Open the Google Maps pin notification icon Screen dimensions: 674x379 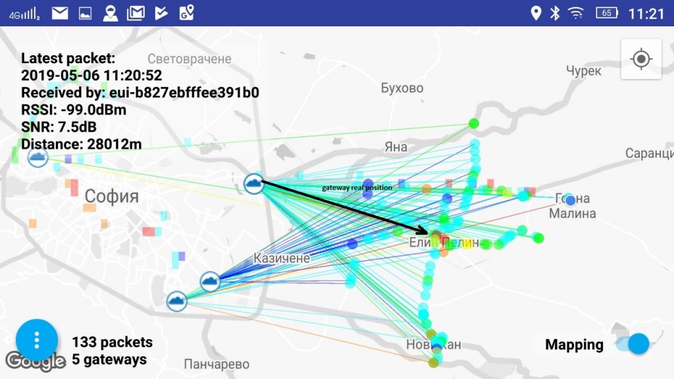tap(187, 11)
